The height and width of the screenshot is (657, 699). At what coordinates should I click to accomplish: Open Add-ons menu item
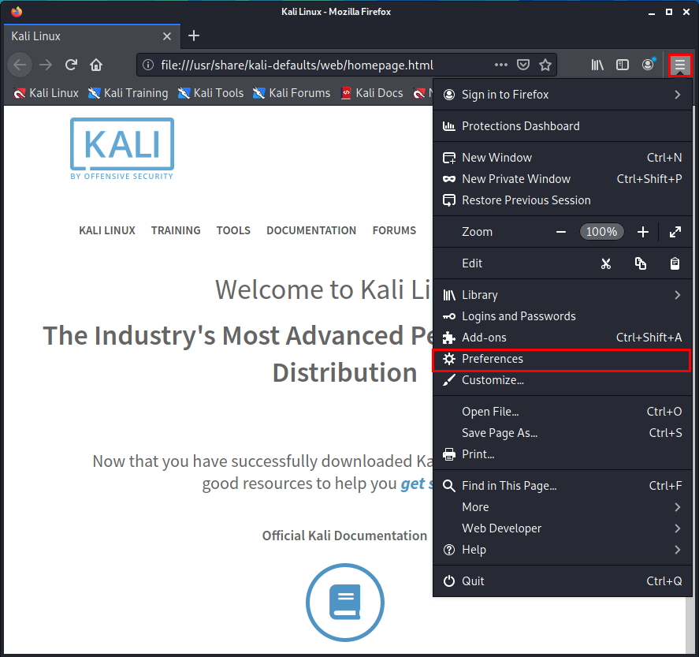coord(562,338)
